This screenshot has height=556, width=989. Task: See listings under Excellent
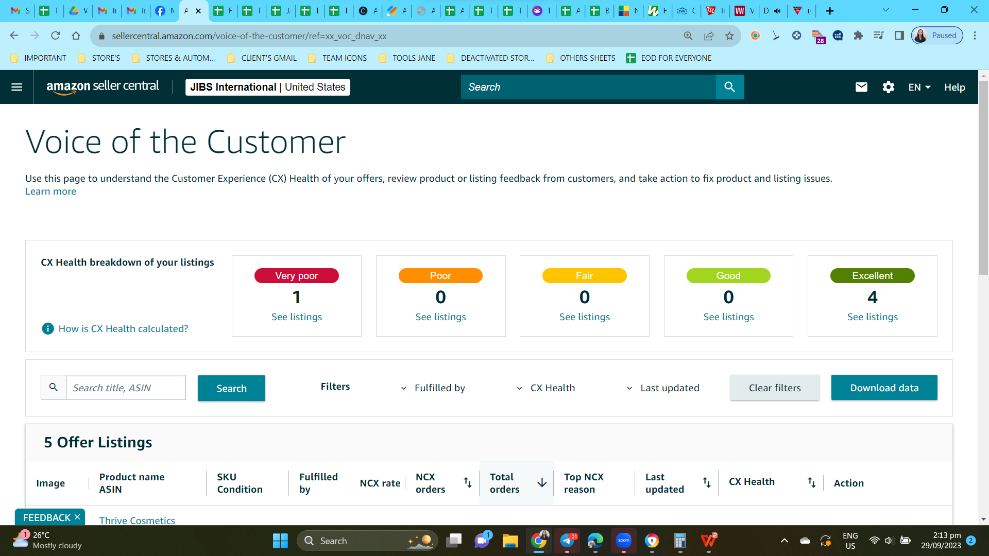pyautogui.click(x=873, y=317)
